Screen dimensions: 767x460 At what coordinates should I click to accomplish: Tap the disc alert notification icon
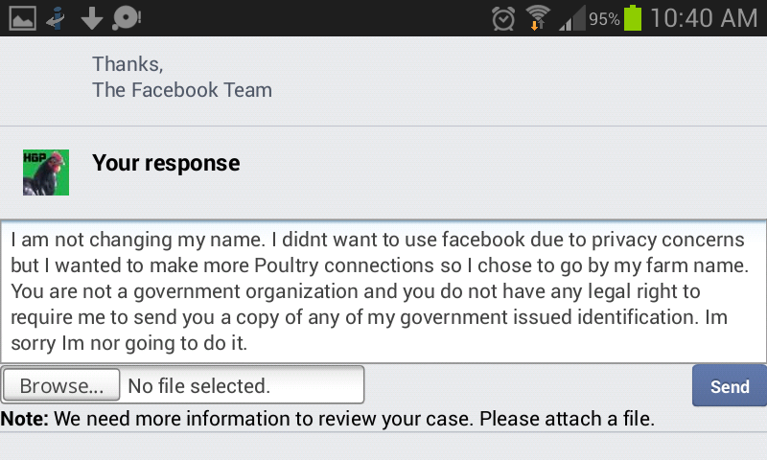(x=127, y=17)
